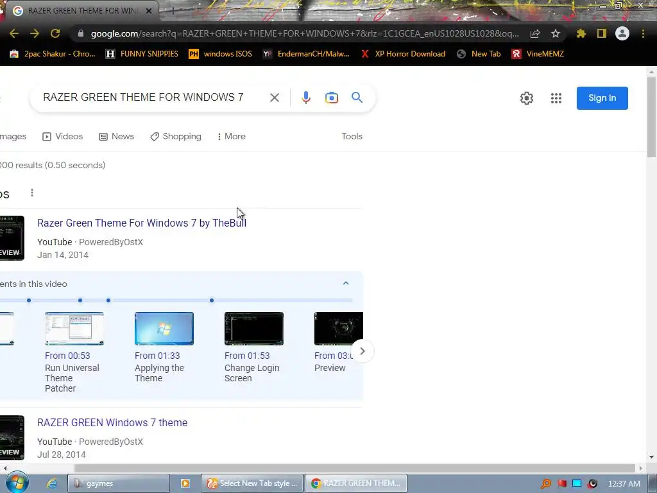Open the VineMEMZ bookmark
Screen dimensions: 657x493
538,54
